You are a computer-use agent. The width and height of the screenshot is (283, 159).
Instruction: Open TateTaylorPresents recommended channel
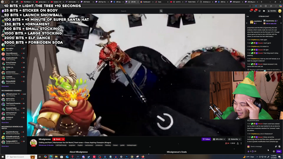click(x=14, y=104)
